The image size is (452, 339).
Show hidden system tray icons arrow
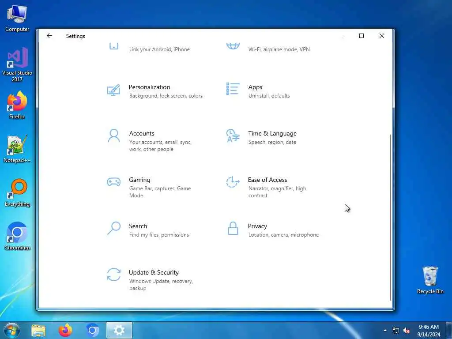click(385, 330)
